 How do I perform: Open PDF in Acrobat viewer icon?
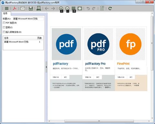15,8
